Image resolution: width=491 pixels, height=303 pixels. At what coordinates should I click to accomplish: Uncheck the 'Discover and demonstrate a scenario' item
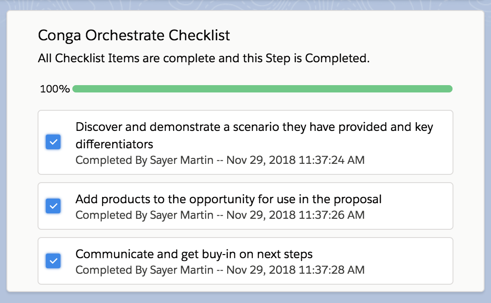pyautogui.click(x=53, y=142)
